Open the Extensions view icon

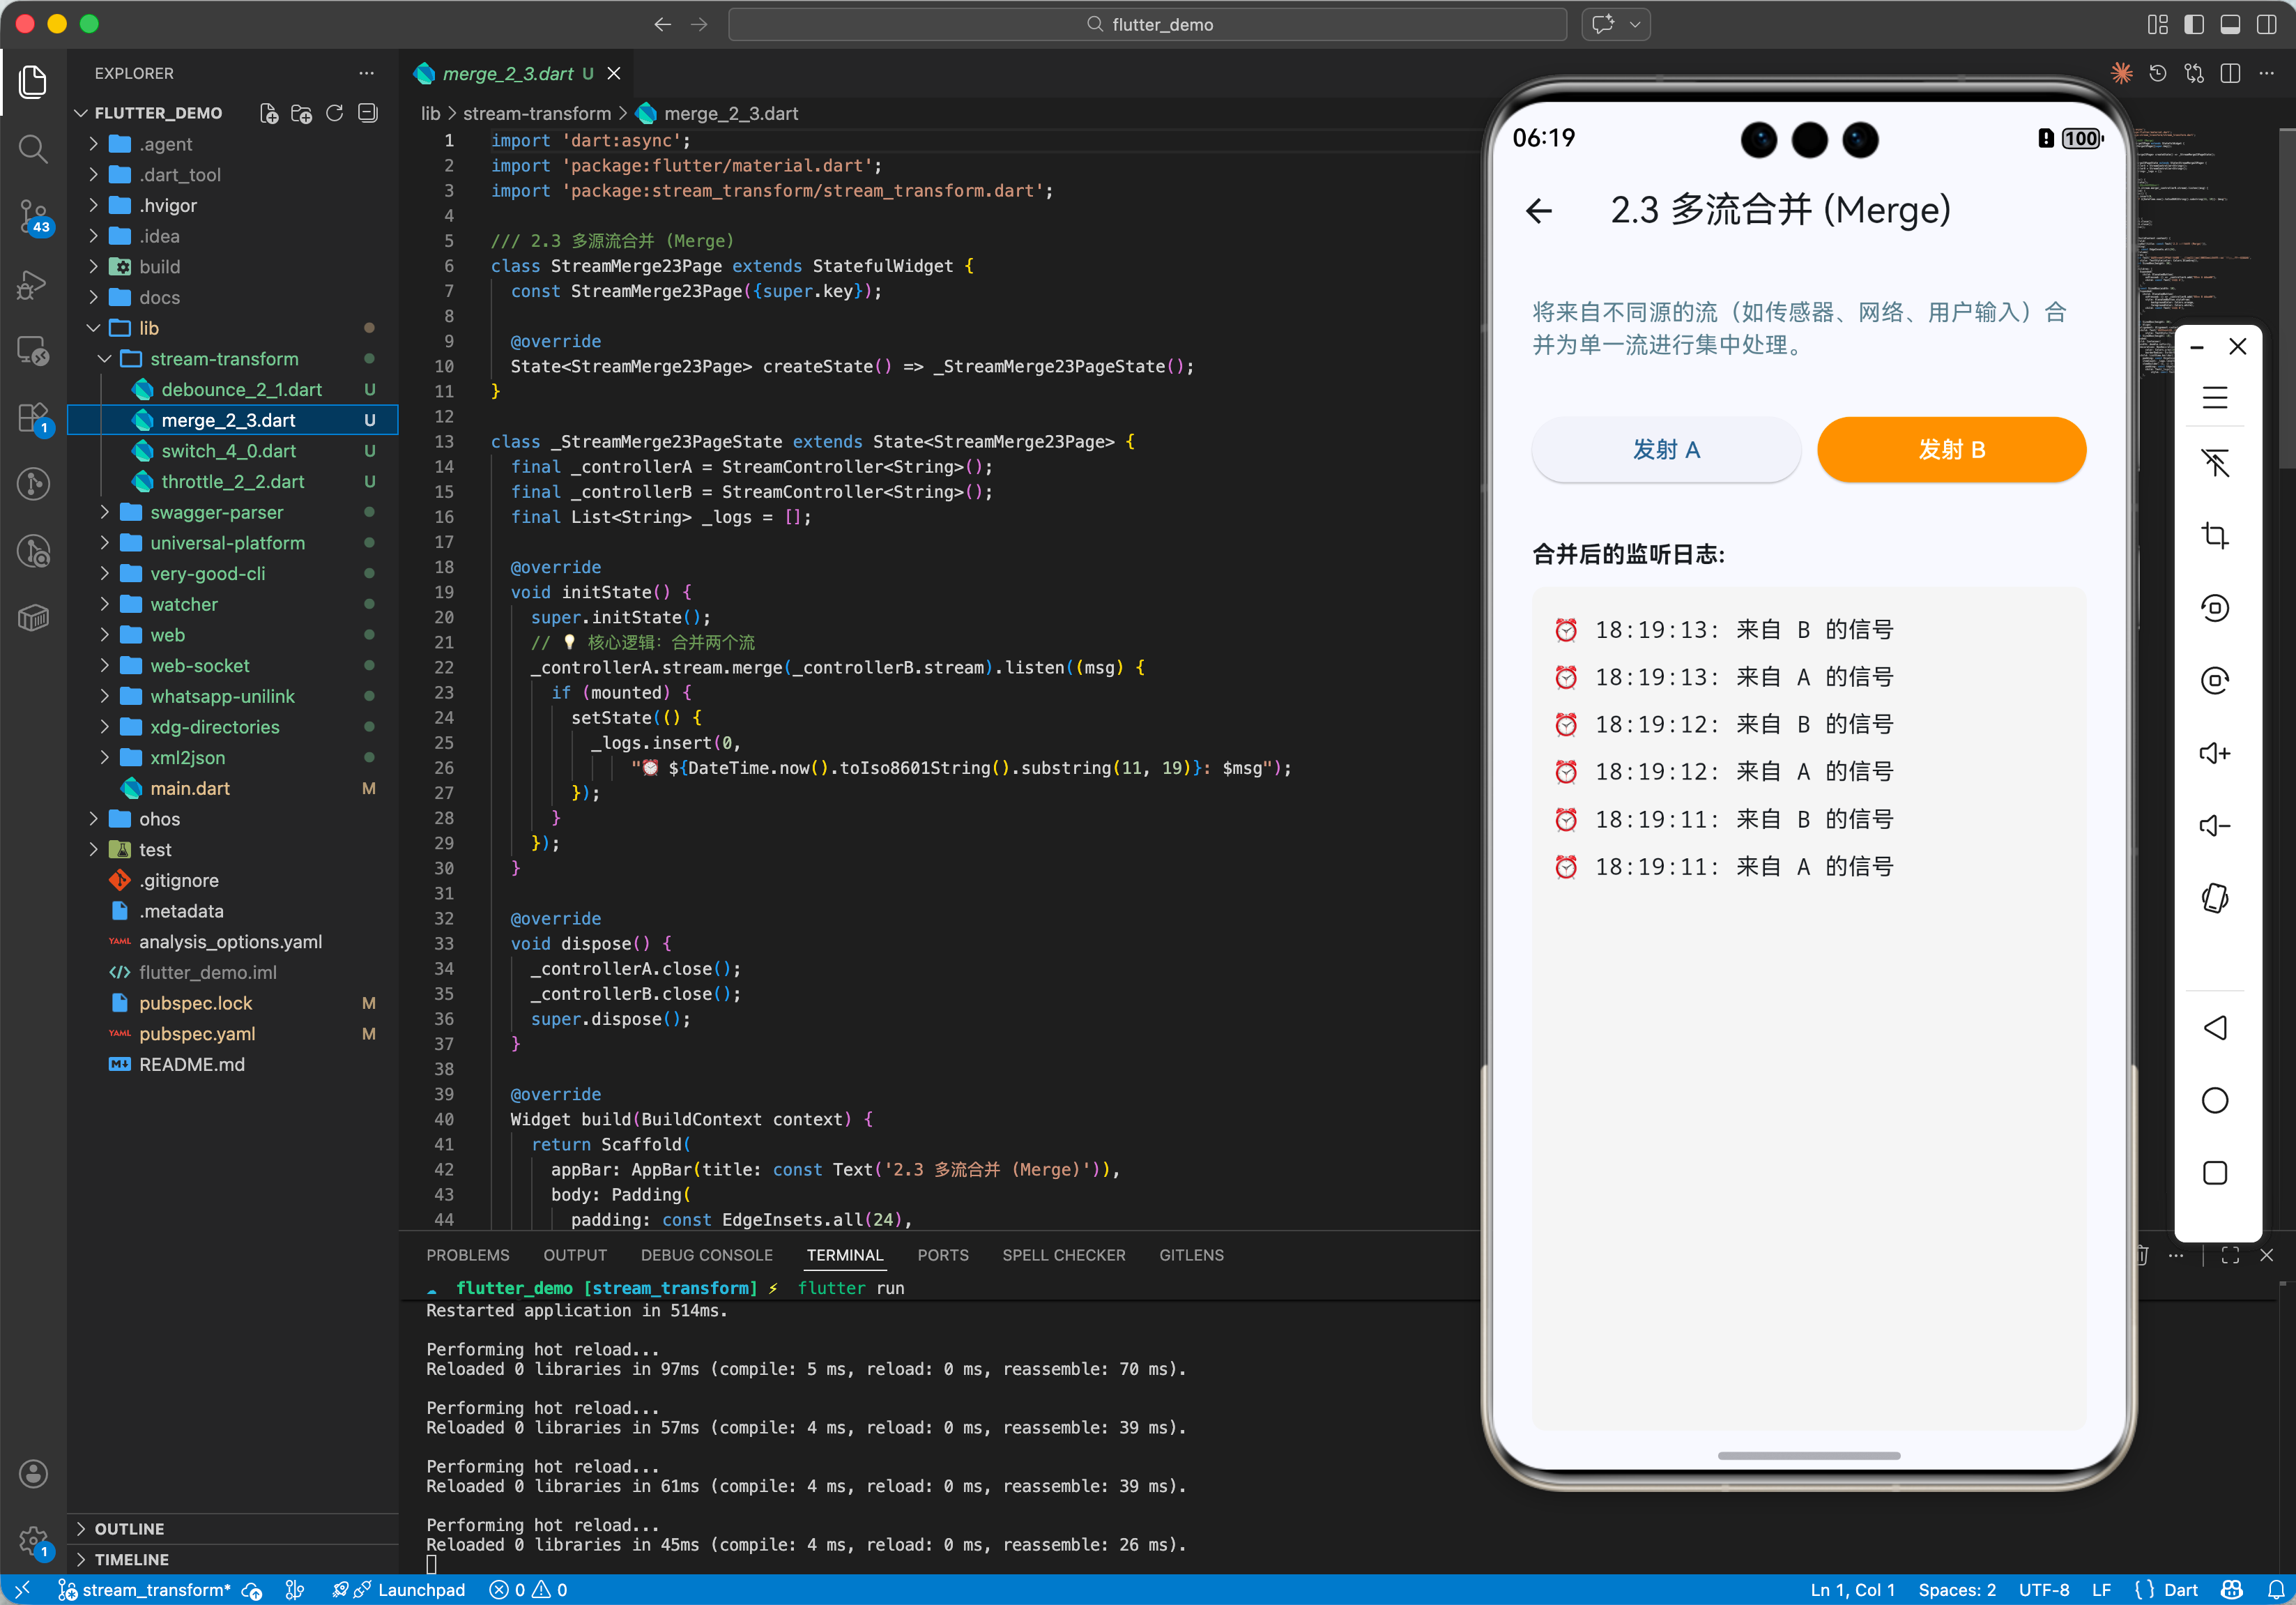click(33, 417)
